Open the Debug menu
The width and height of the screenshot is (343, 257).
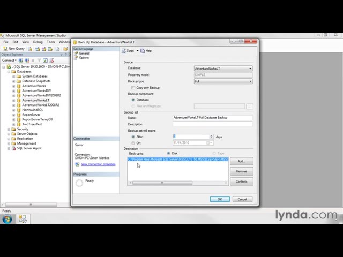click(x=38, y=42)
